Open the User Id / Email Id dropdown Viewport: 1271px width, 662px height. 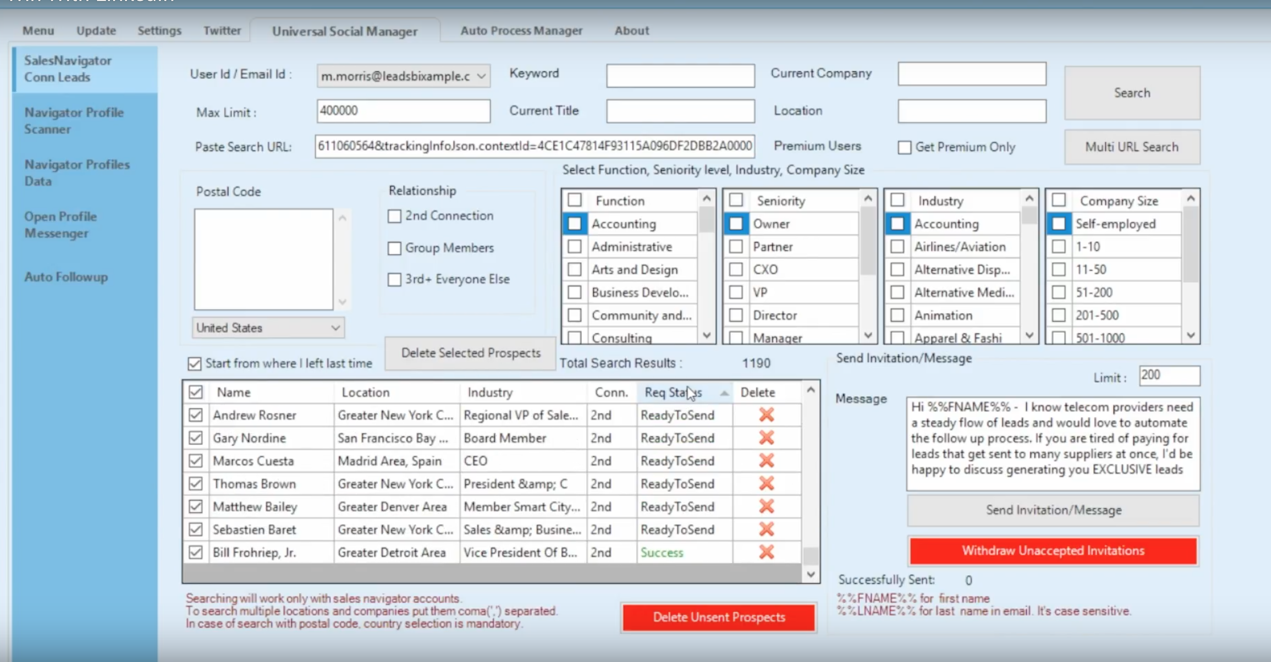481,76
